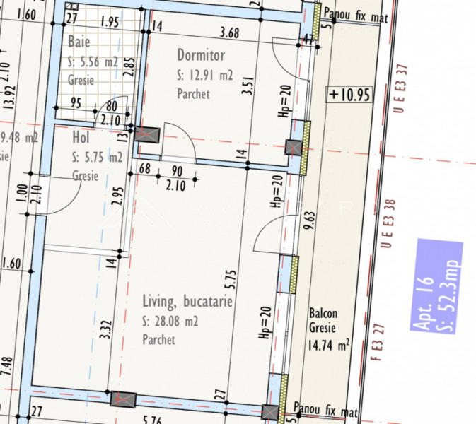Click the Dormitor room label

pos(201,55)
